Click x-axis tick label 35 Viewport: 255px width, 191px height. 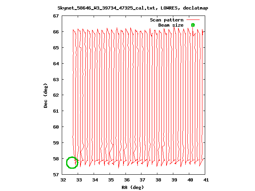pos(111,180)
